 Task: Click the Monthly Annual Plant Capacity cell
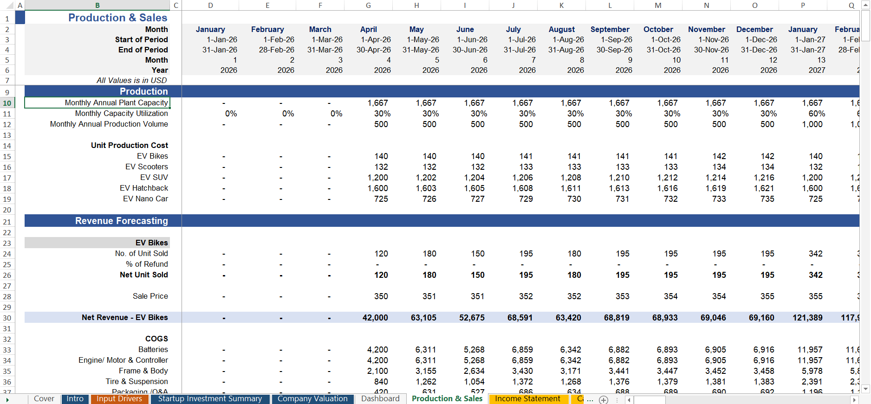click(x=97, y=103)
